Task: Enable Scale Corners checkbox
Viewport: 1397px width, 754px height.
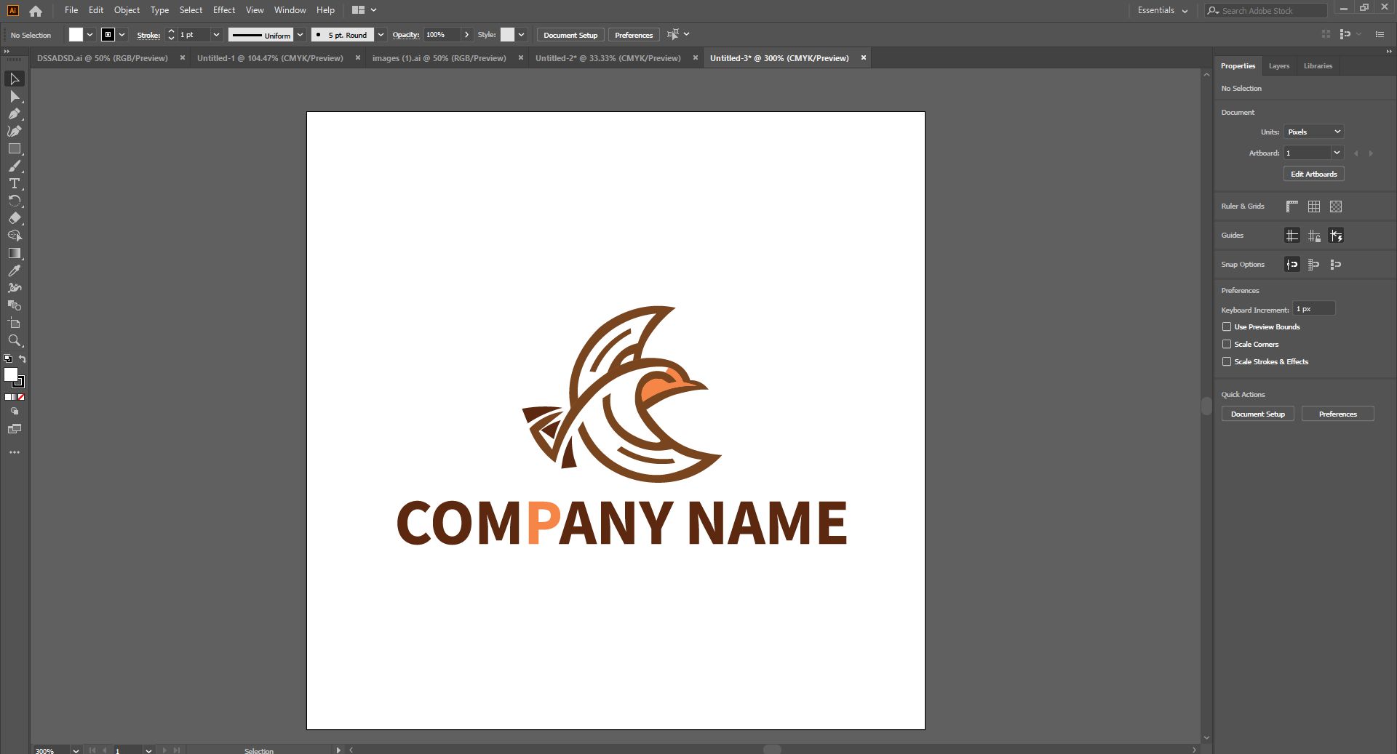Action: pyautogui.click(x=1227, y=345)
